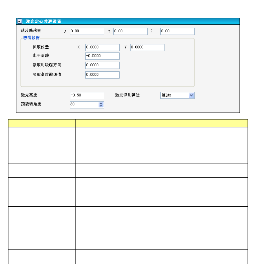
Task: Click the 贴片偏移量 Y input field
Action: tap(130, 31)
